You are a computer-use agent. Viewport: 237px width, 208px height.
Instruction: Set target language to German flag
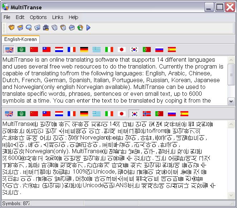click(x=84, y=114)
